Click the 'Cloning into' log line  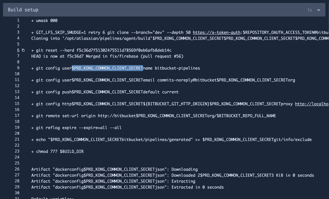180,38
